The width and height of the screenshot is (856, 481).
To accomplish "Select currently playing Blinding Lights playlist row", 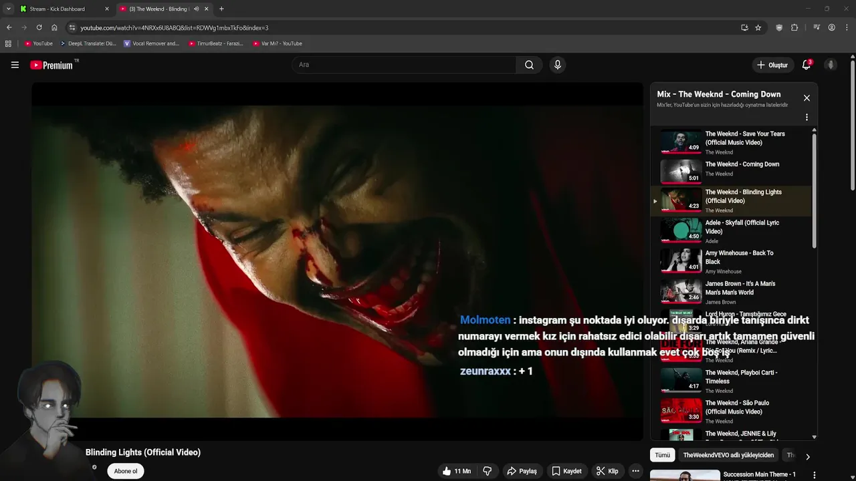I will (x=732, y=201).
